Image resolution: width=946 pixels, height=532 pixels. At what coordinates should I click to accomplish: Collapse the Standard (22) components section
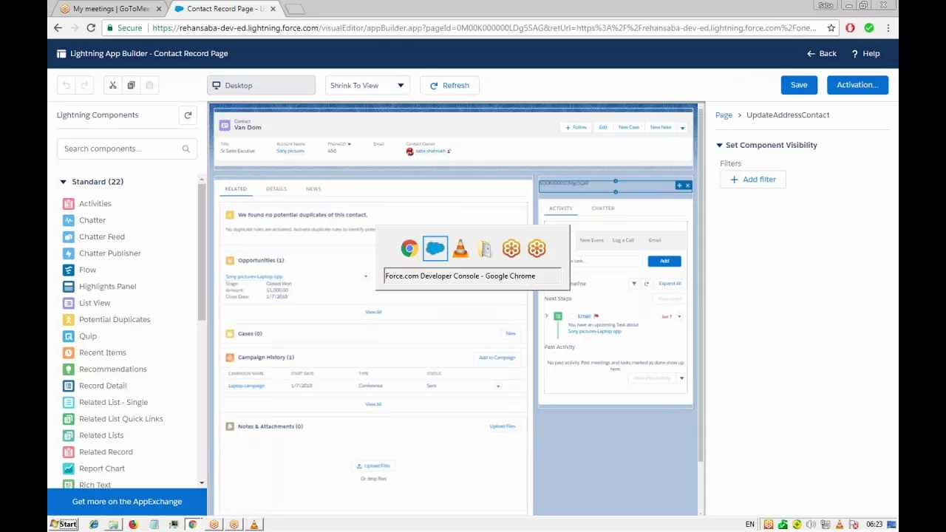(x=64, y=182)
